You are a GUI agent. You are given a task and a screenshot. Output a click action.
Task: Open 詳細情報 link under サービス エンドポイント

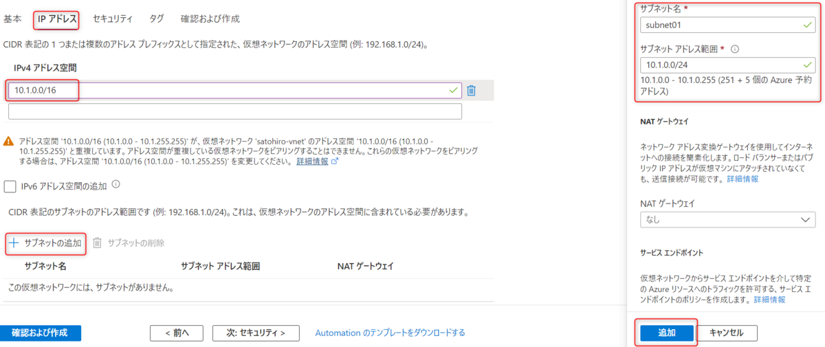769,300
